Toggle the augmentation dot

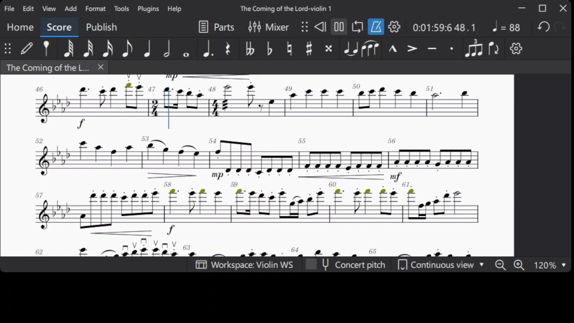point(208,48)
